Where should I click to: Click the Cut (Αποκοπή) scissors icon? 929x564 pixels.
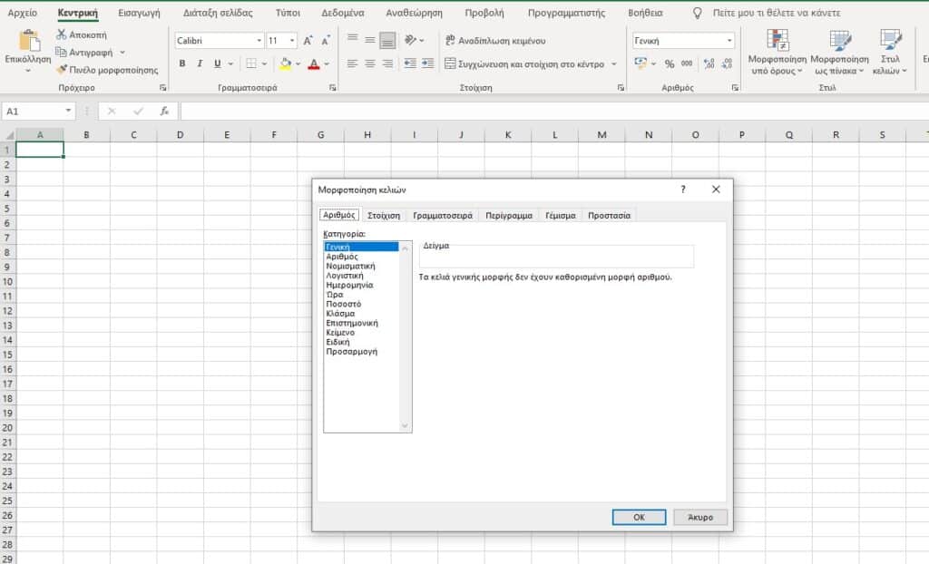point(61,35)
